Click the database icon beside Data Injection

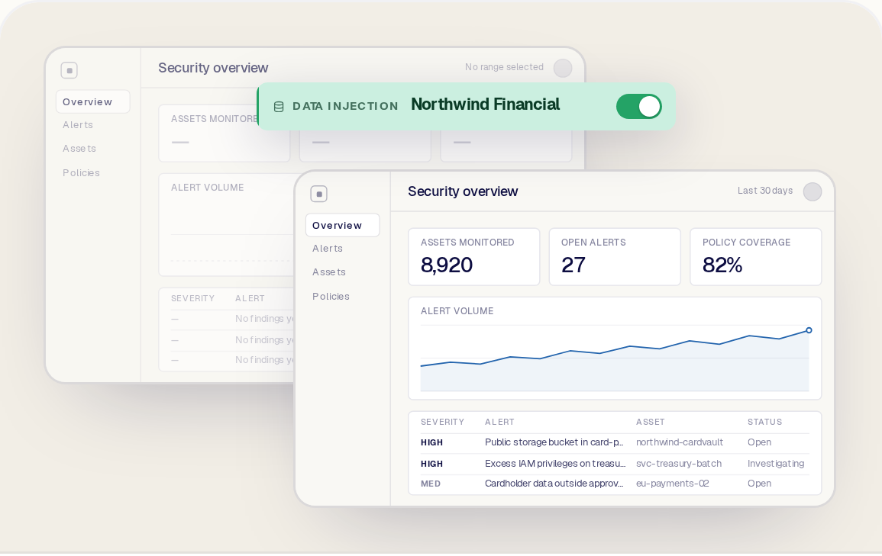(279, 107)
